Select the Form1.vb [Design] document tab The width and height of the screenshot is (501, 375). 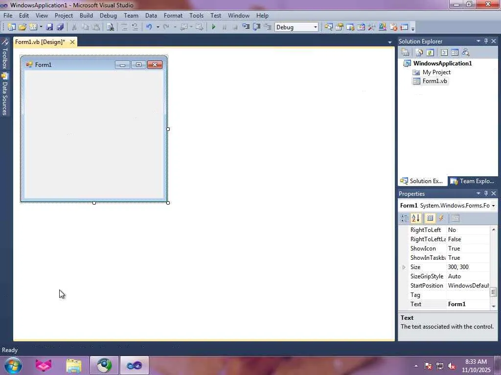point(40,42)
